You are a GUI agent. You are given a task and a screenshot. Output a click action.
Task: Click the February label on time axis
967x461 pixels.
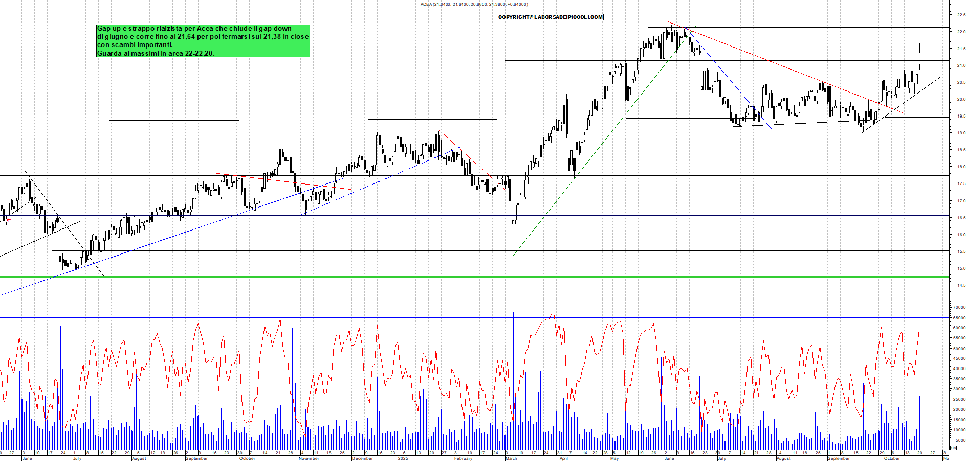coord(463,458)
